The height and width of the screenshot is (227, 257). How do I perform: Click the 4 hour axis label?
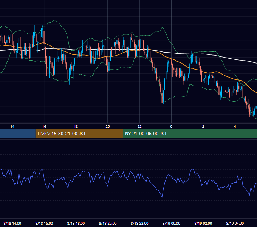click(235, 127)
